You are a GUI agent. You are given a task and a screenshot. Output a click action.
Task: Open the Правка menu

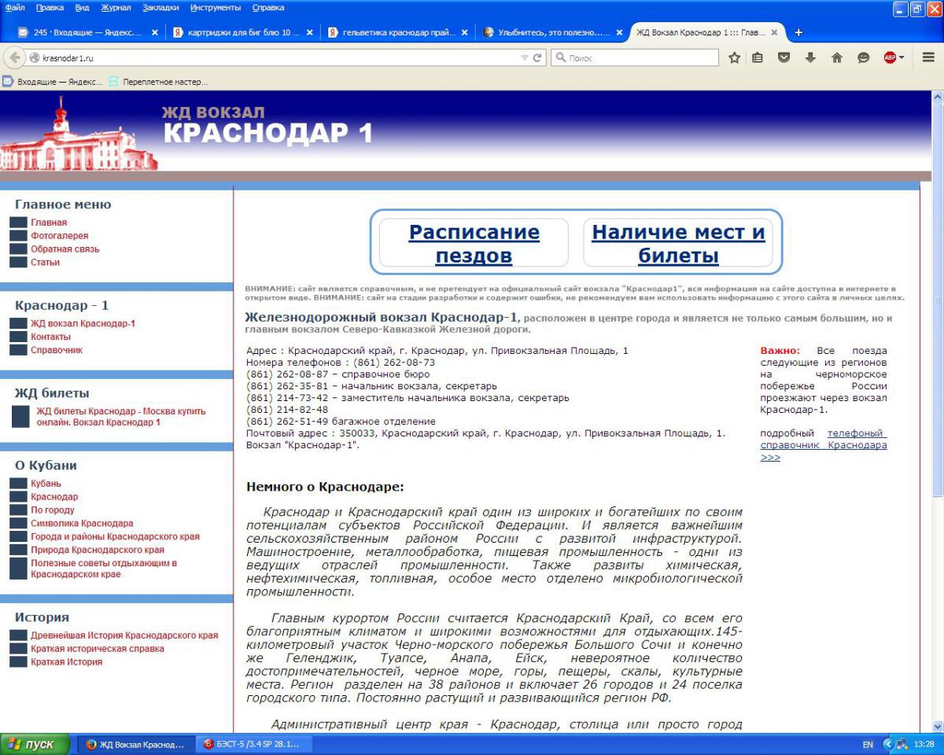click(50, 7)
